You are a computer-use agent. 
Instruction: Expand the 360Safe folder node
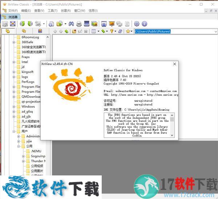tap(14, 42)
